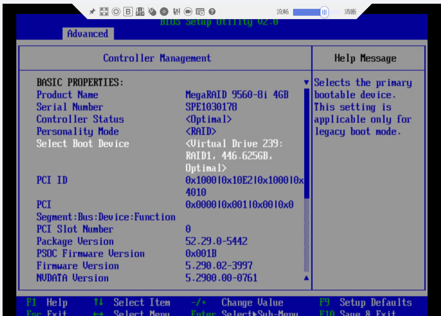Click the Controller Status Optimal value
441x316 pixels.
[x=209, y=119]
